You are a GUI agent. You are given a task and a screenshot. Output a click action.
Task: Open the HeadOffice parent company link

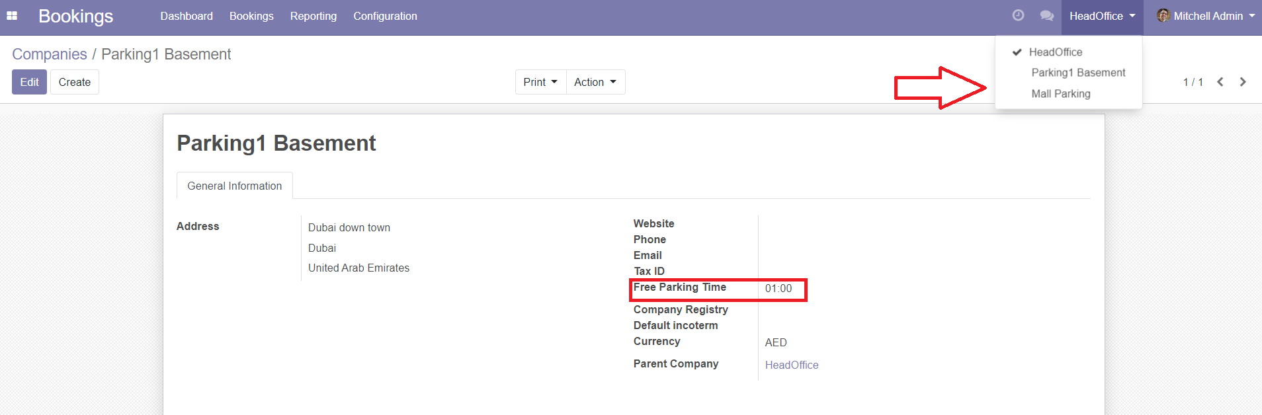coord(791,365)
